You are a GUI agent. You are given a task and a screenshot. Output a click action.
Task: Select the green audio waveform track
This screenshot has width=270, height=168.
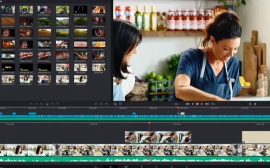coord(135,159)
